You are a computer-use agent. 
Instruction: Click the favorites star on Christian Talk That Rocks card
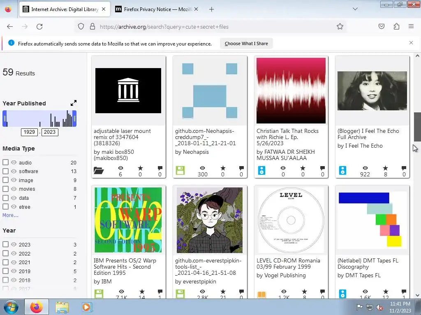[303, 168]
